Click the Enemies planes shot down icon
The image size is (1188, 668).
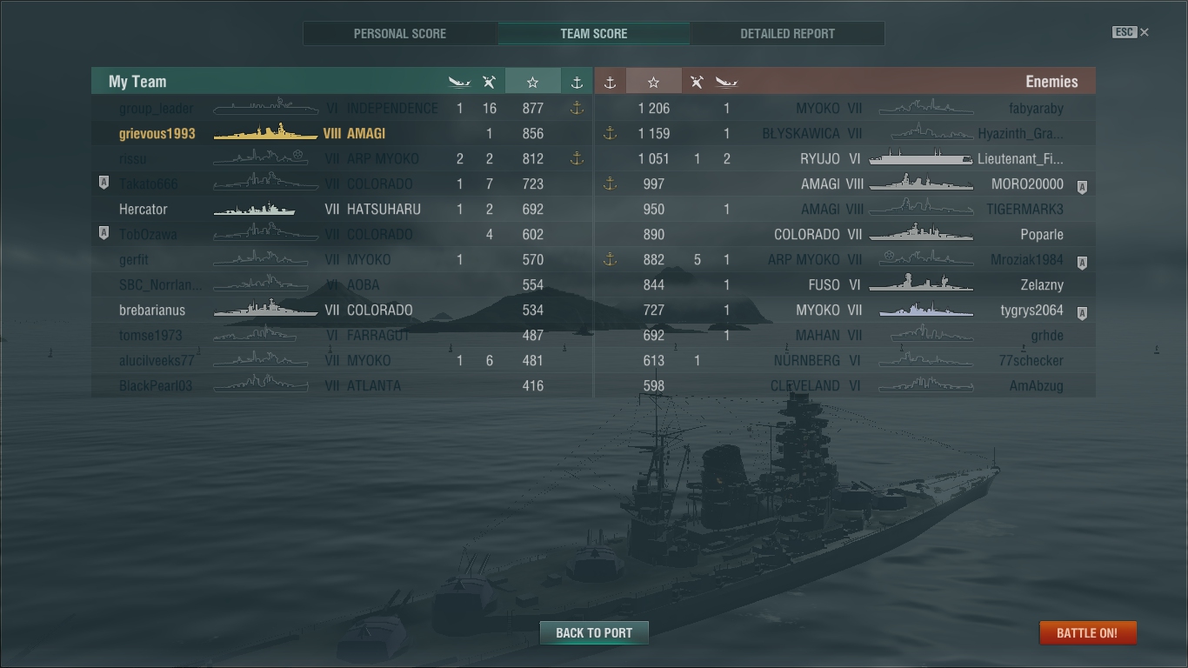click(697, 82)
